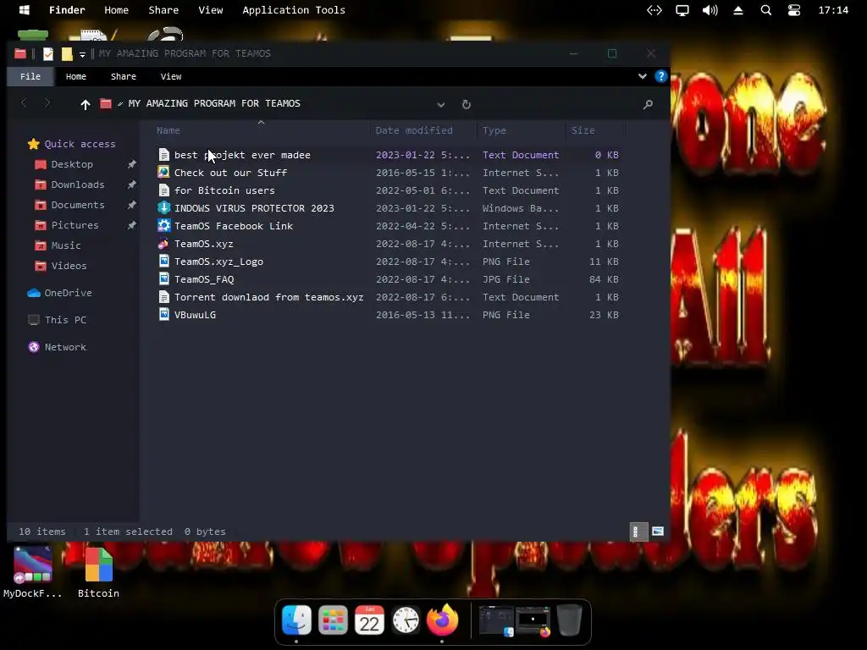Click the address bar path MY AMAZING PROGRAM FOR TEAMOS
Screen dimensions: 867x650
[x=214, y=103]
